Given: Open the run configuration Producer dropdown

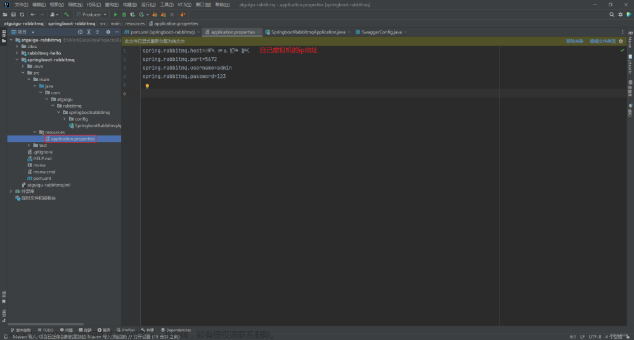Looking at the screenshot, I should point(92,15).
